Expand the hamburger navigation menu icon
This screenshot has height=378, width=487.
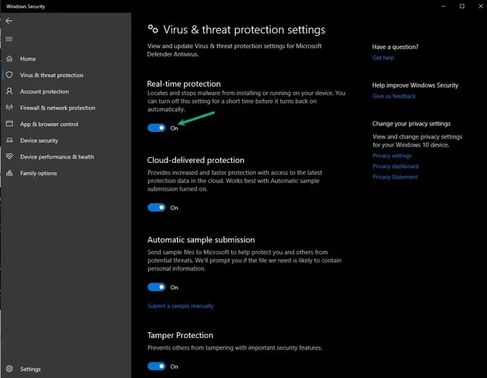(x=9, y=39)
